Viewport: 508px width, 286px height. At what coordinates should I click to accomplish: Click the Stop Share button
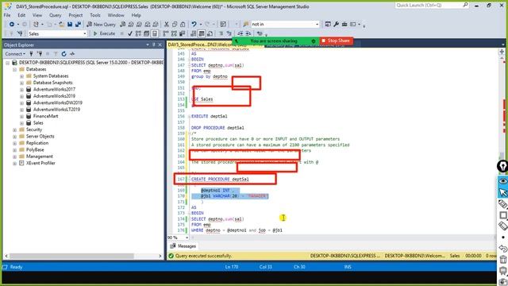(336, 41)
